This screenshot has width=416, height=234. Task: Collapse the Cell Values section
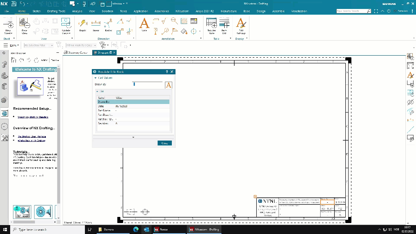coord(96,78)
